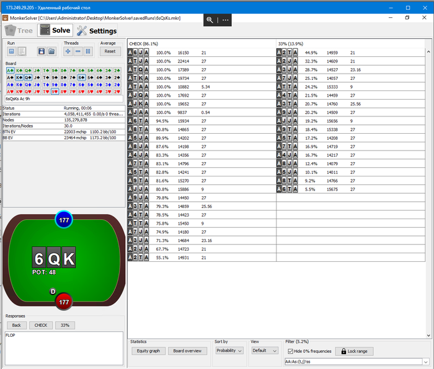Click the hand list scrollbar down arrow
The height and width of the screenshot is (369, 434).
(x=428, y=336)
